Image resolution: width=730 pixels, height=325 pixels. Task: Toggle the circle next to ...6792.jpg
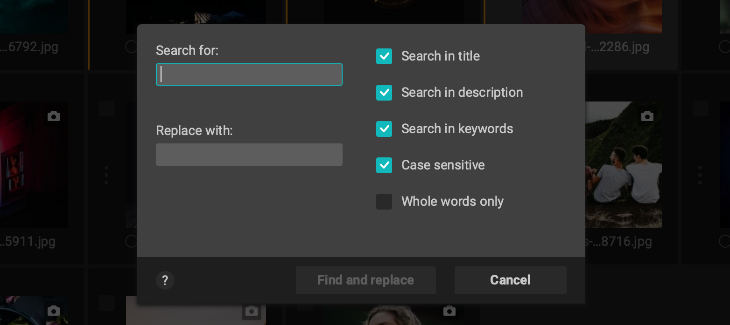tap(131, 47)
